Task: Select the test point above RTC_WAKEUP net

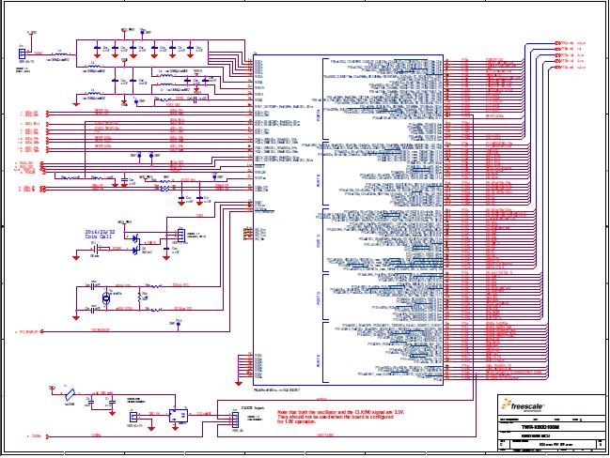Action: [178, 324]
